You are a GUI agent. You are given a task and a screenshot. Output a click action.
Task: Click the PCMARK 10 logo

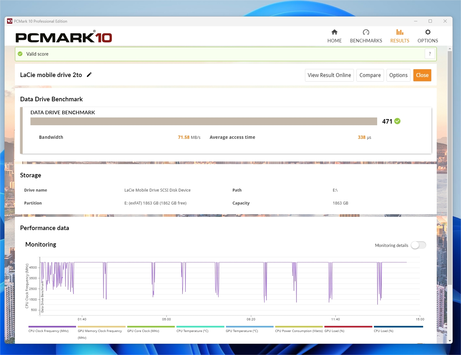(x=64, y=37)
